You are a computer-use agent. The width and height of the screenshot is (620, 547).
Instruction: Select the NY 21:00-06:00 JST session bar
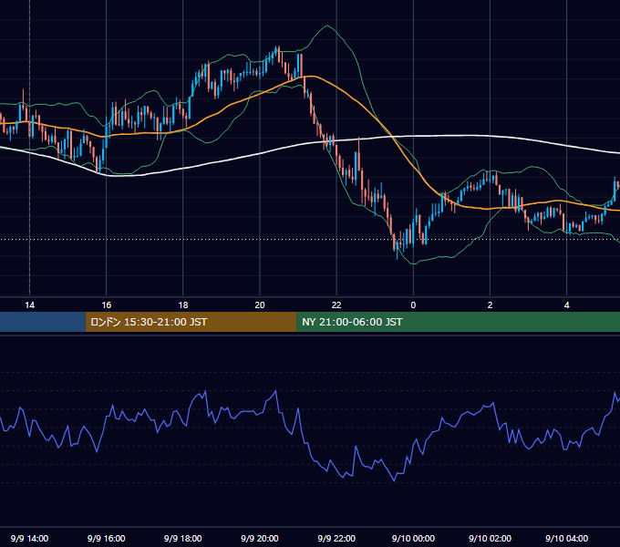459,322
